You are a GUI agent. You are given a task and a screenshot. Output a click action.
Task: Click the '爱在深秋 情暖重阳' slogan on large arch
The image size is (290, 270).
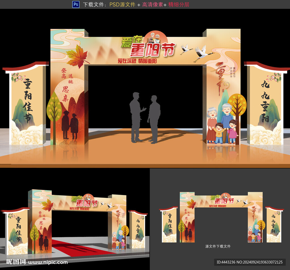tap(137, 61)
